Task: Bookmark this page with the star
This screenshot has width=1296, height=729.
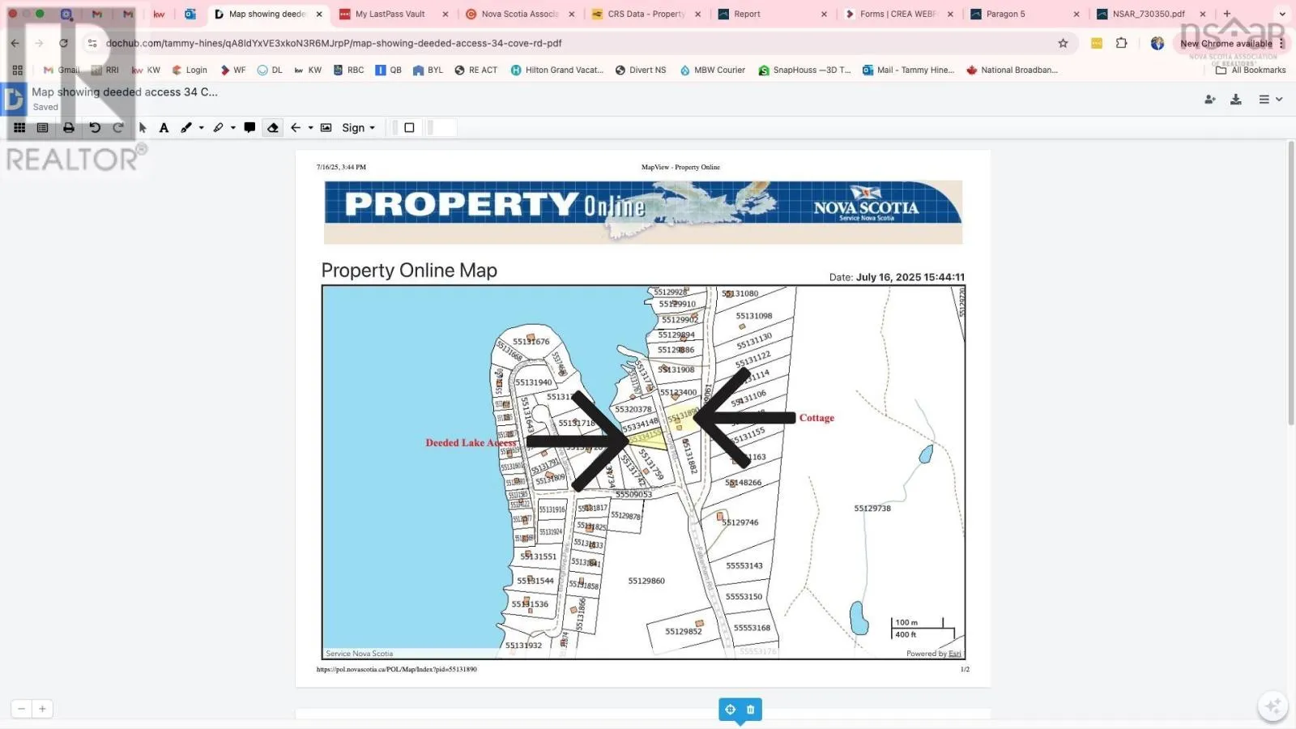Action: pos(1063,44)
